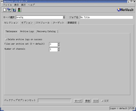This screenshot has height=111, width=136.
Task: Open the window menu icon in title bar
Action: [2, 2]
